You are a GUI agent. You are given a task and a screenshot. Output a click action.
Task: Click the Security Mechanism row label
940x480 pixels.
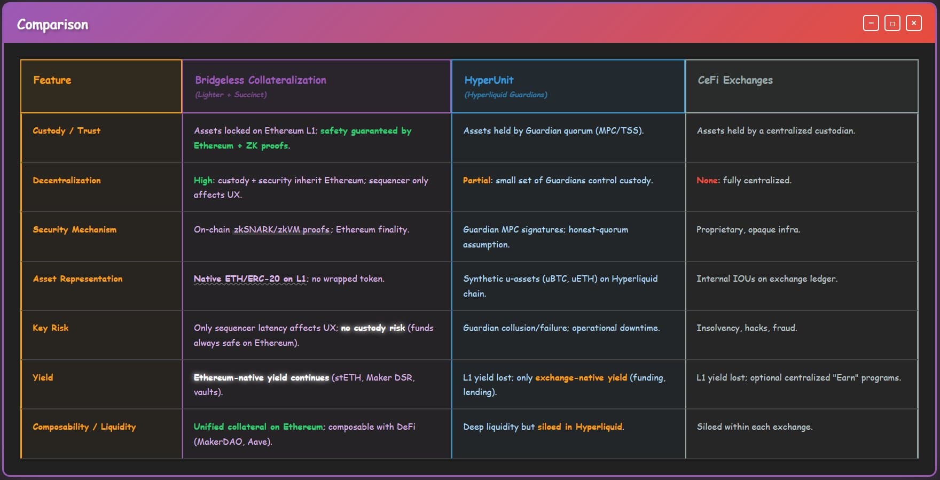74,229
